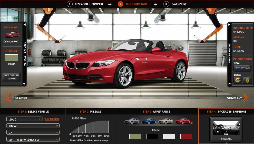This screenshot has height=144, width=254.
Task: Click the red BMW Z4 main image
Action: click(x=125, y=64)
